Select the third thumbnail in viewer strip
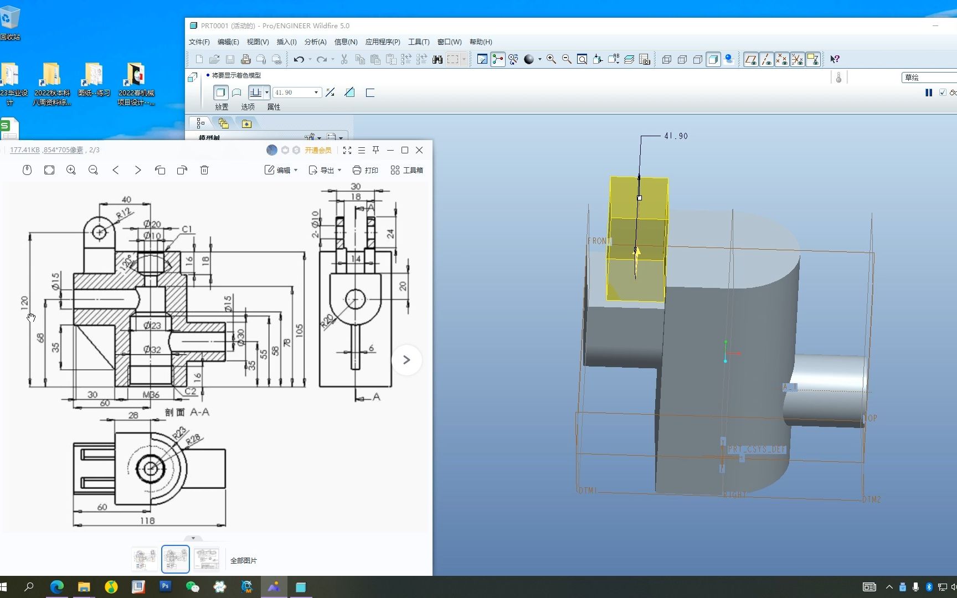 (x=207, y=559)
